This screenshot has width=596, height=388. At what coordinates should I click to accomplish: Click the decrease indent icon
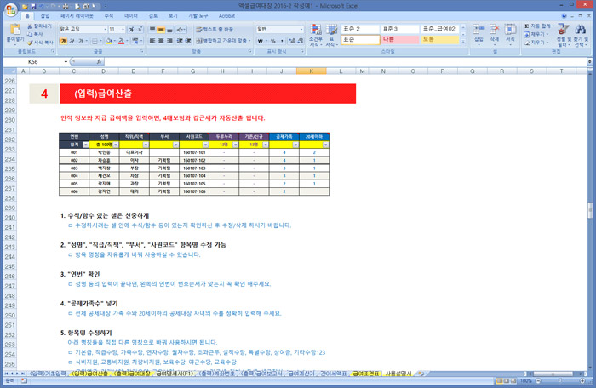[180, 41]
